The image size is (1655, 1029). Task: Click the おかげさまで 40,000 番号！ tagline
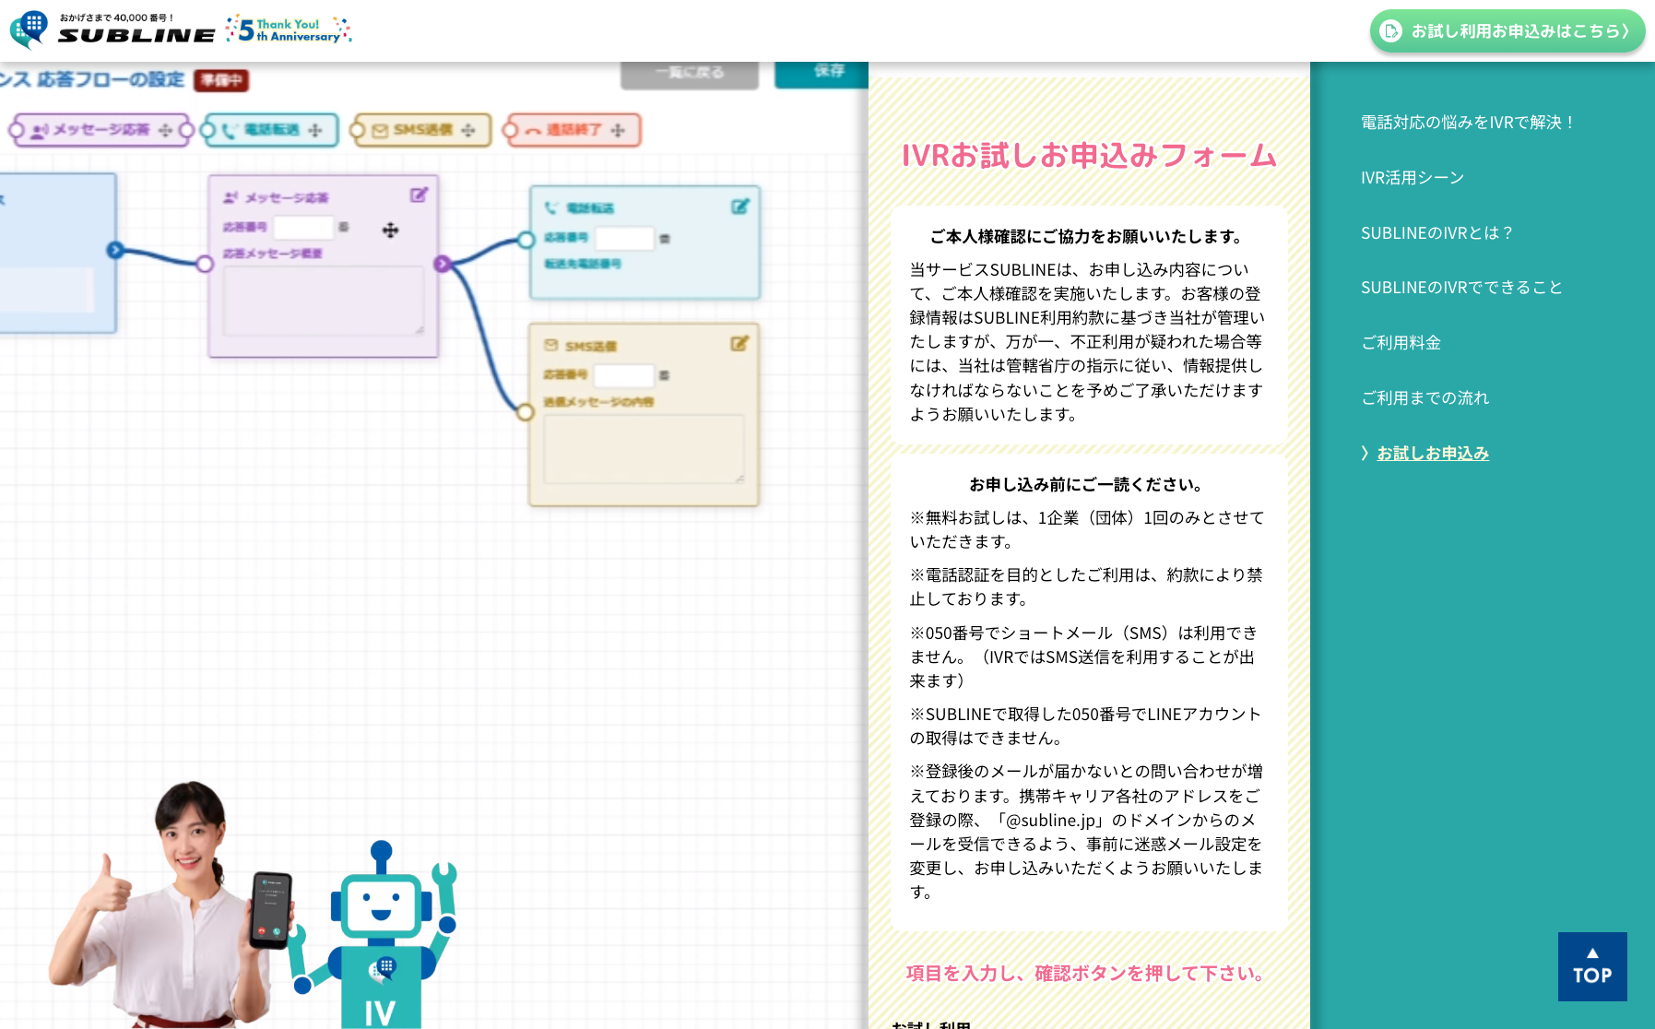(117, 18)
